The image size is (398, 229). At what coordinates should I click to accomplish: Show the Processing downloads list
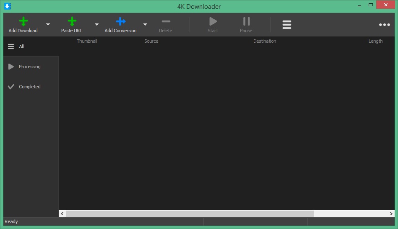(x=31, y=67)
